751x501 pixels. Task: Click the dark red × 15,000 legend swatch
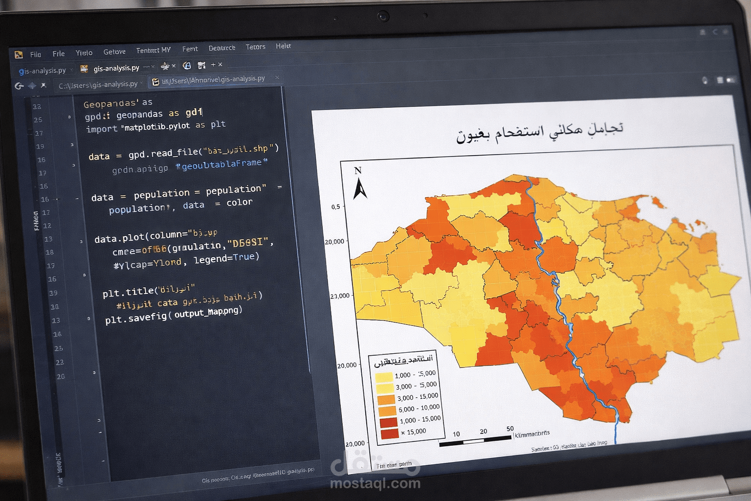(x=390, y=433)
